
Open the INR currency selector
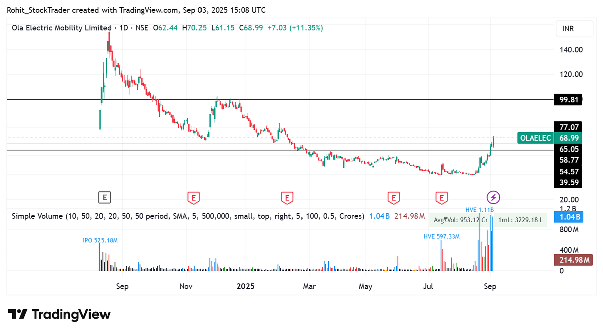pyautogui.click(x=575, y=30)
